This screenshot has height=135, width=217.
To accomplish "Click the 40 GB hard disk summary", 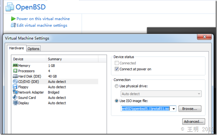I will coord(52,76).
